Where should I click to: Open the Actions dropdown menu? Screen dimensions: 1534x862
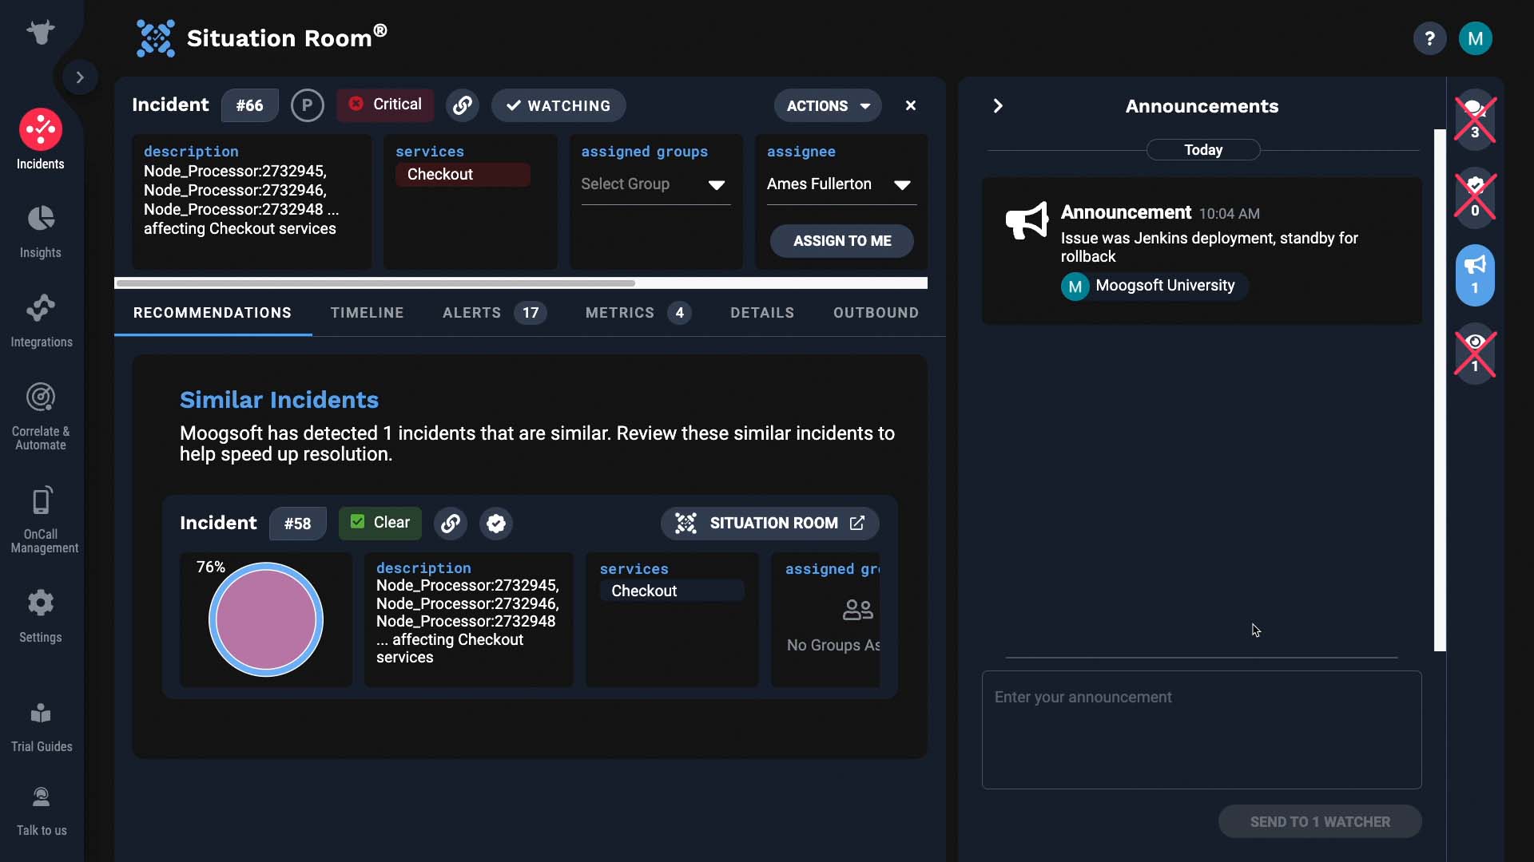tap(828, 105)
